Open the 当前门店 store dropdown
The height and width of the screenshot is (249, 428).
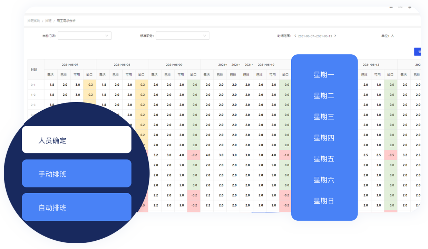(x=85, y=36)
